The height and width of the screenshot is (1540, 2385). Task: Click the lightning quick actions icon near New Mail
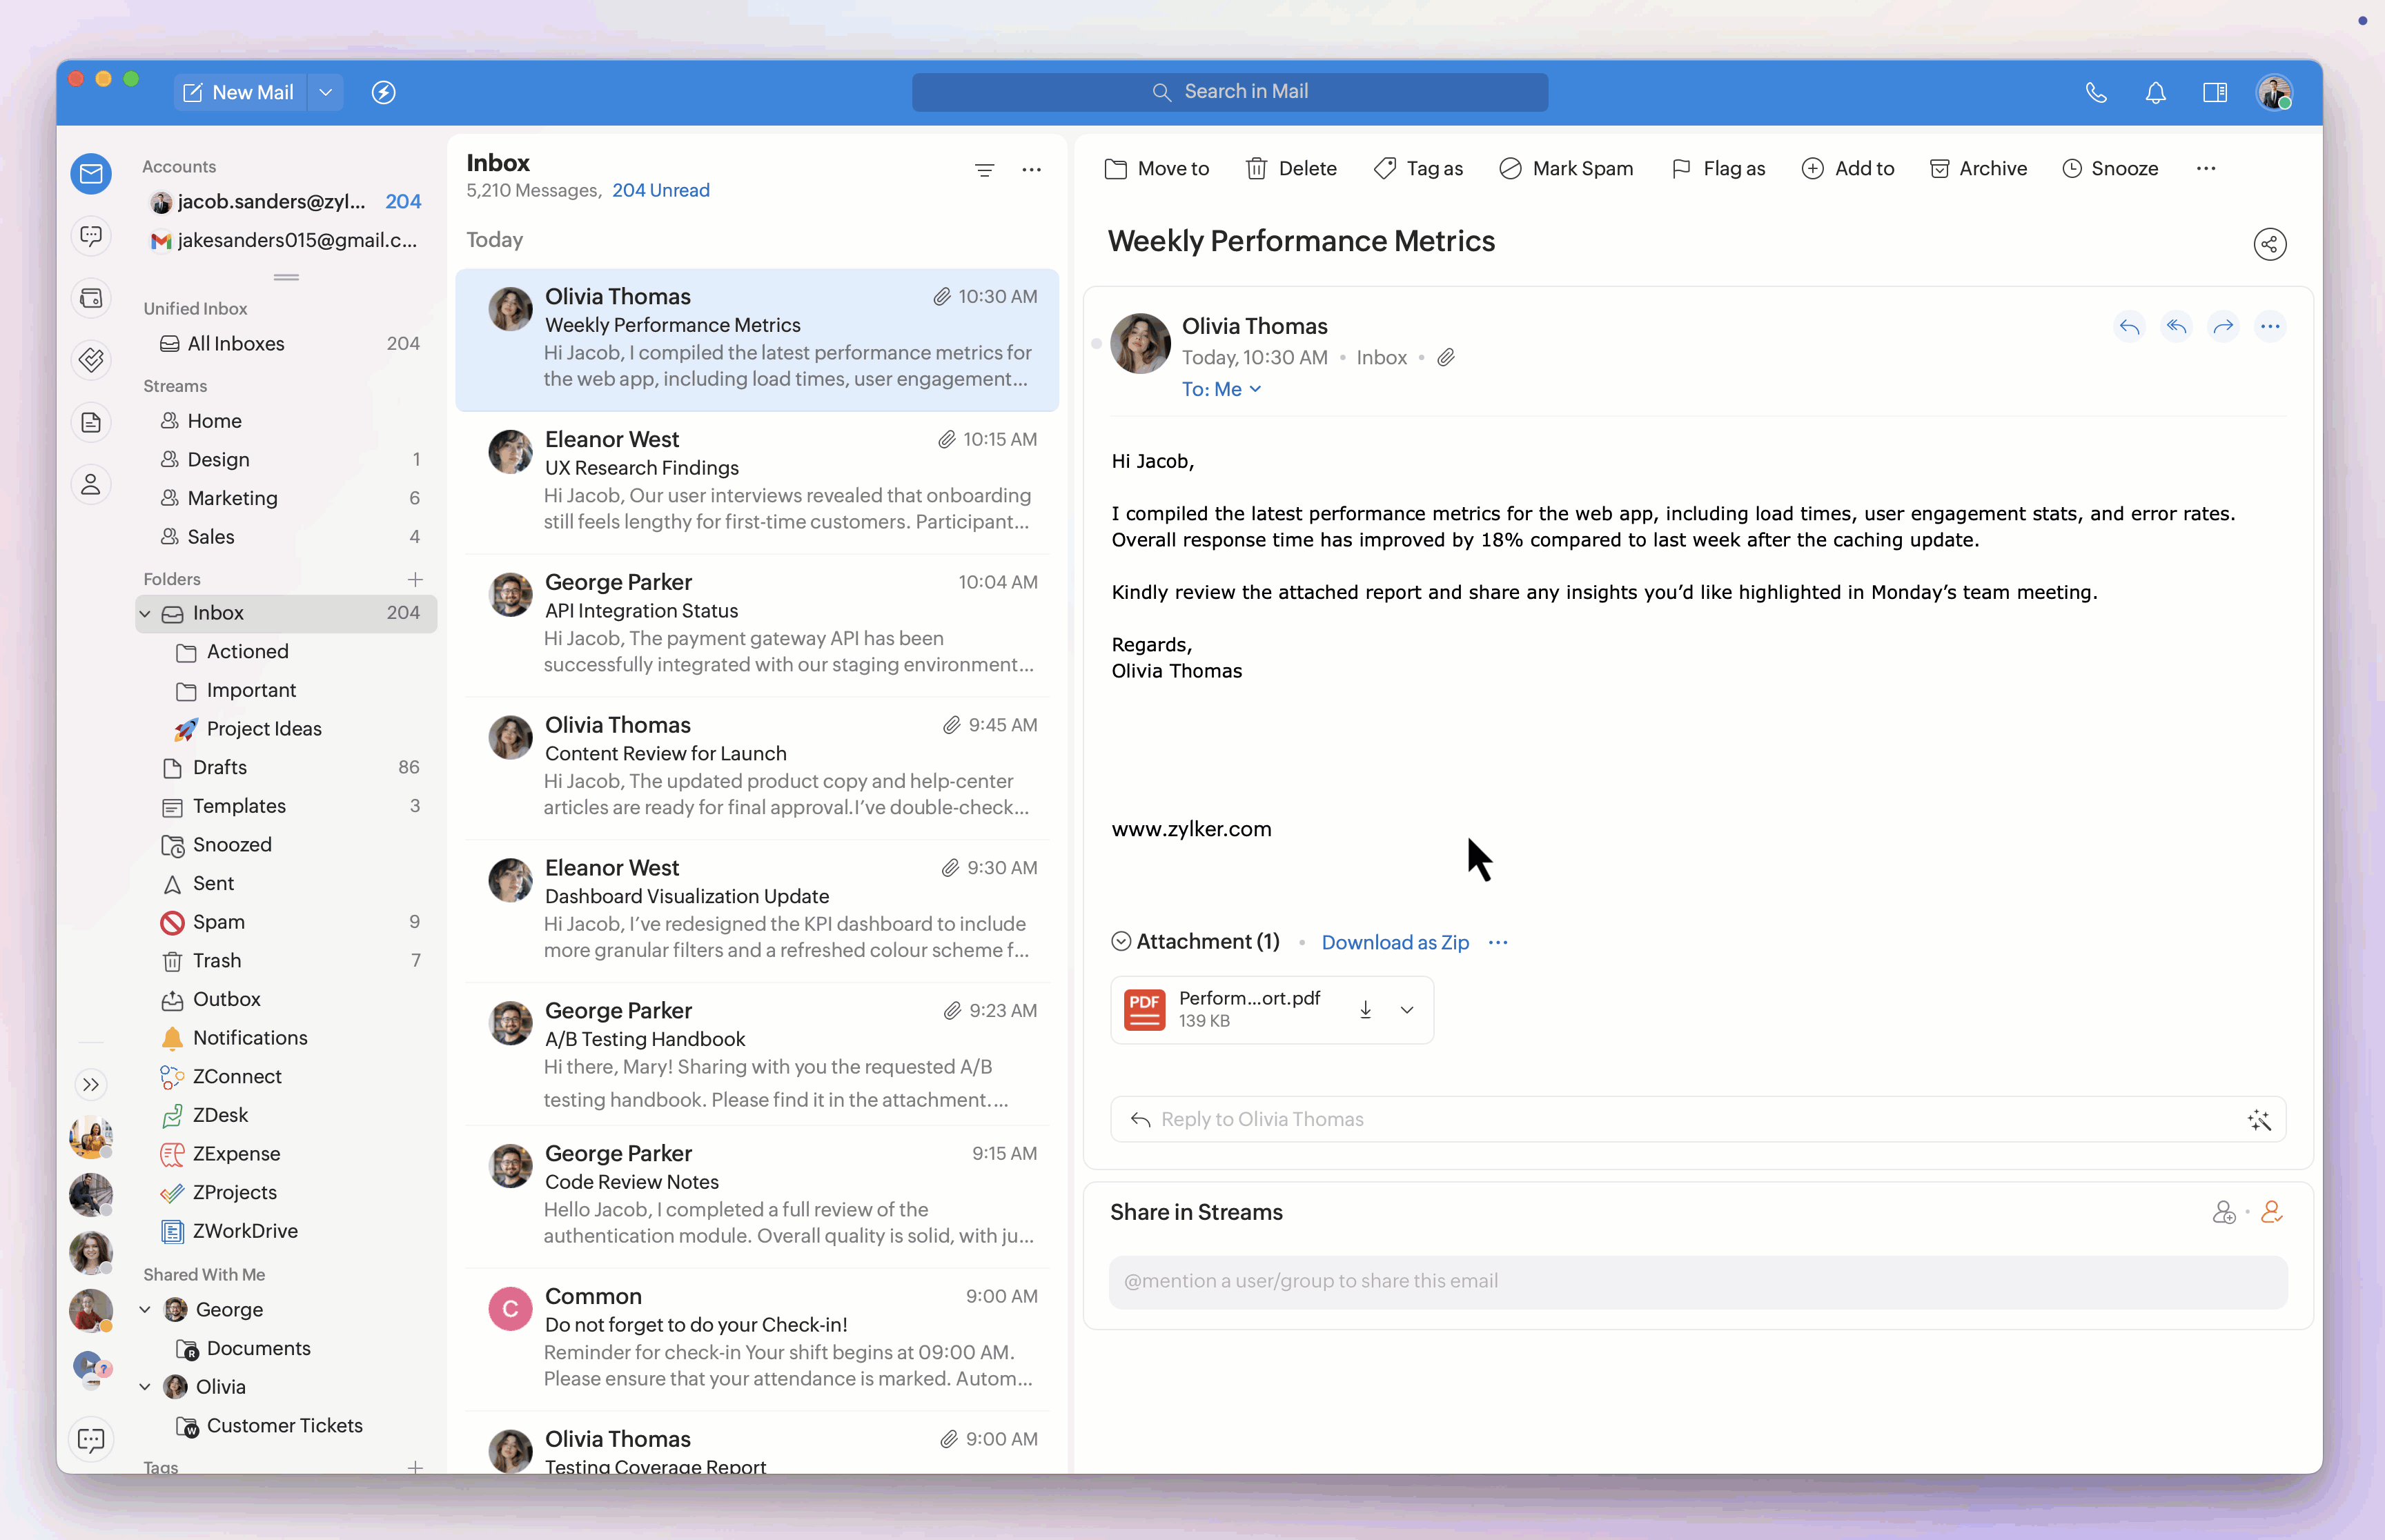click(x=384, y=93)
